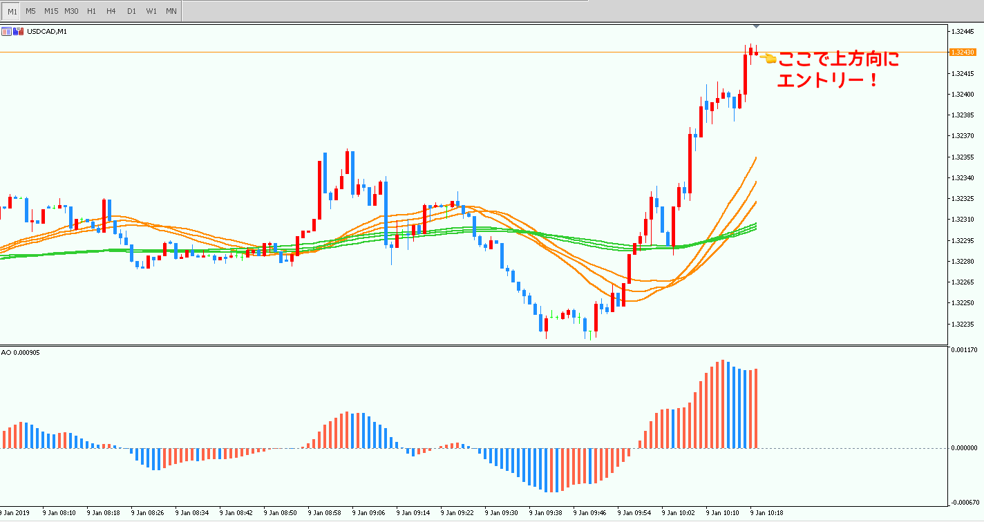Click the 1.32445 price scale label

[963, 32]
